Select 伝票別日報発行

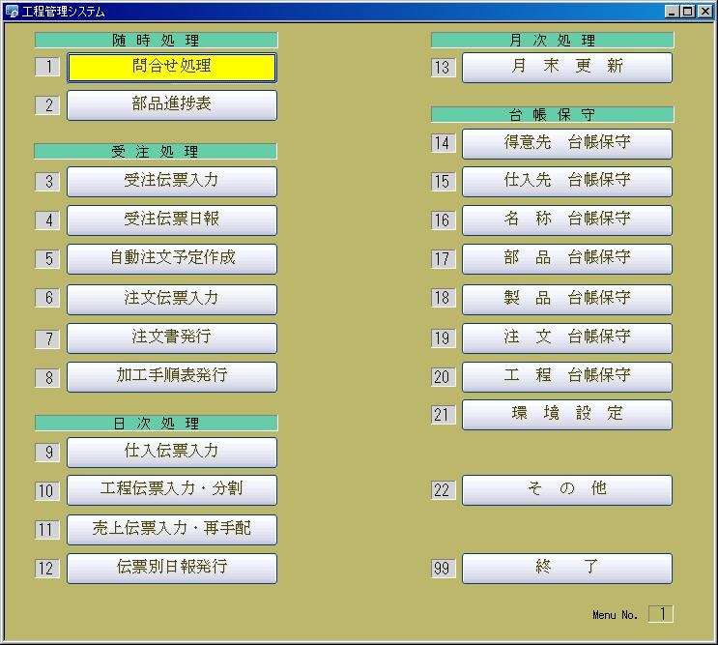[171, 568]
